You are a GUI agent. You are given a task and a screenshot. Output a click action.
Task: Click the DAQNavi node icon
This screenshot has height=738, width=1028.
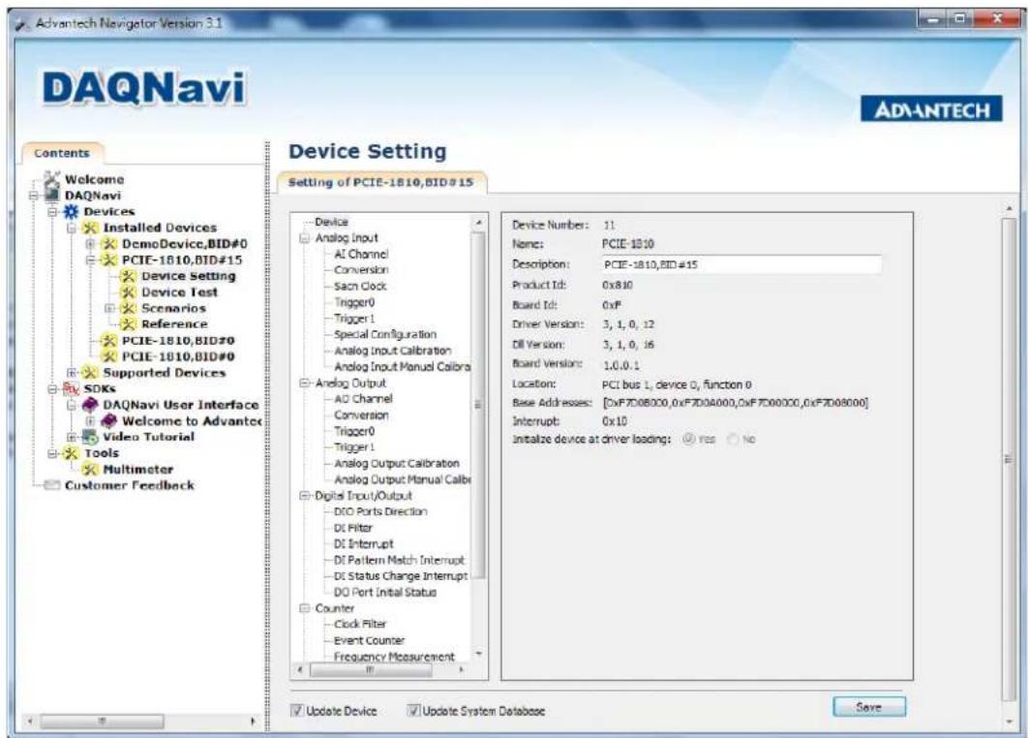pyautogui.click(x=52, y=195)
